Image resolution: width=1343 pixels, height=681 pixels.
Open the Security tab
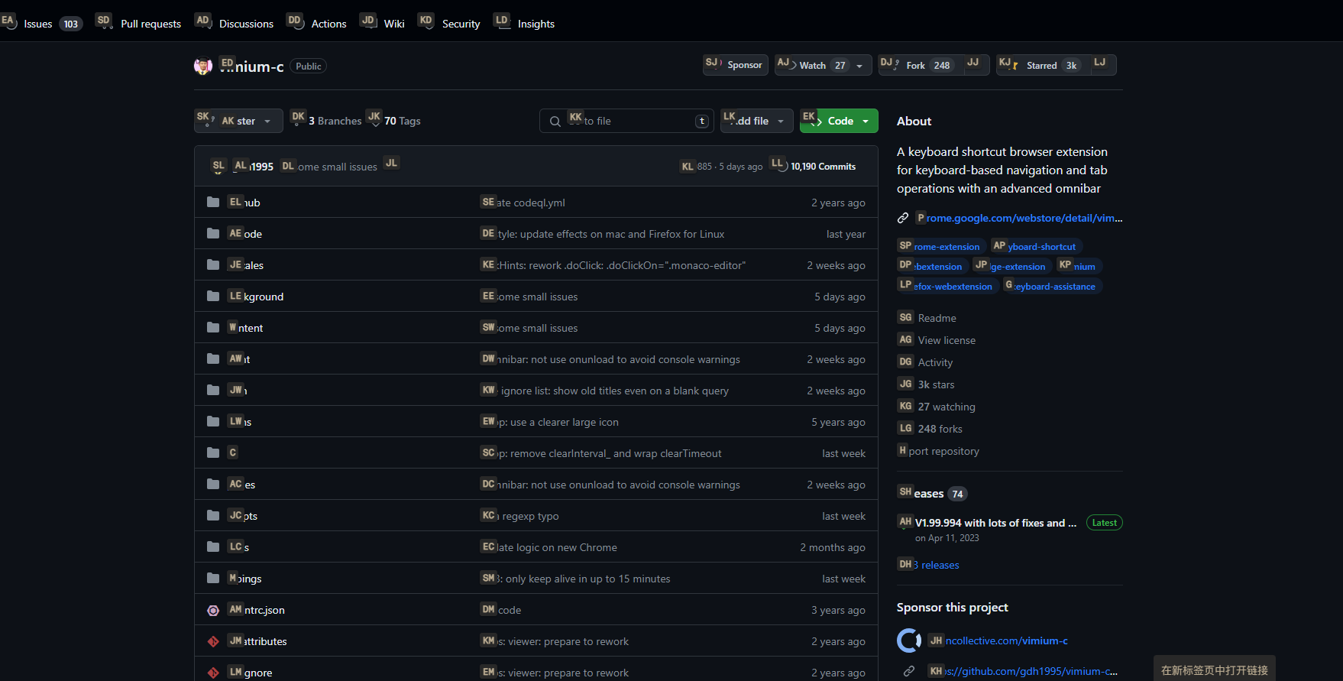(450, 24)
